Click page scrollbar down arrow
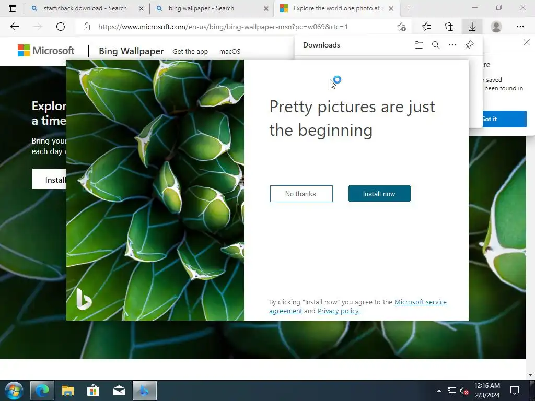 [531, 375]
